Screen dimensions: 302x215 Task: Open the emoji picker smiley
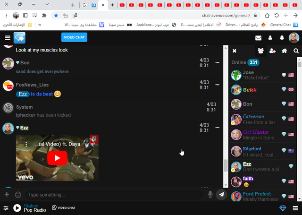coord(18,195)
